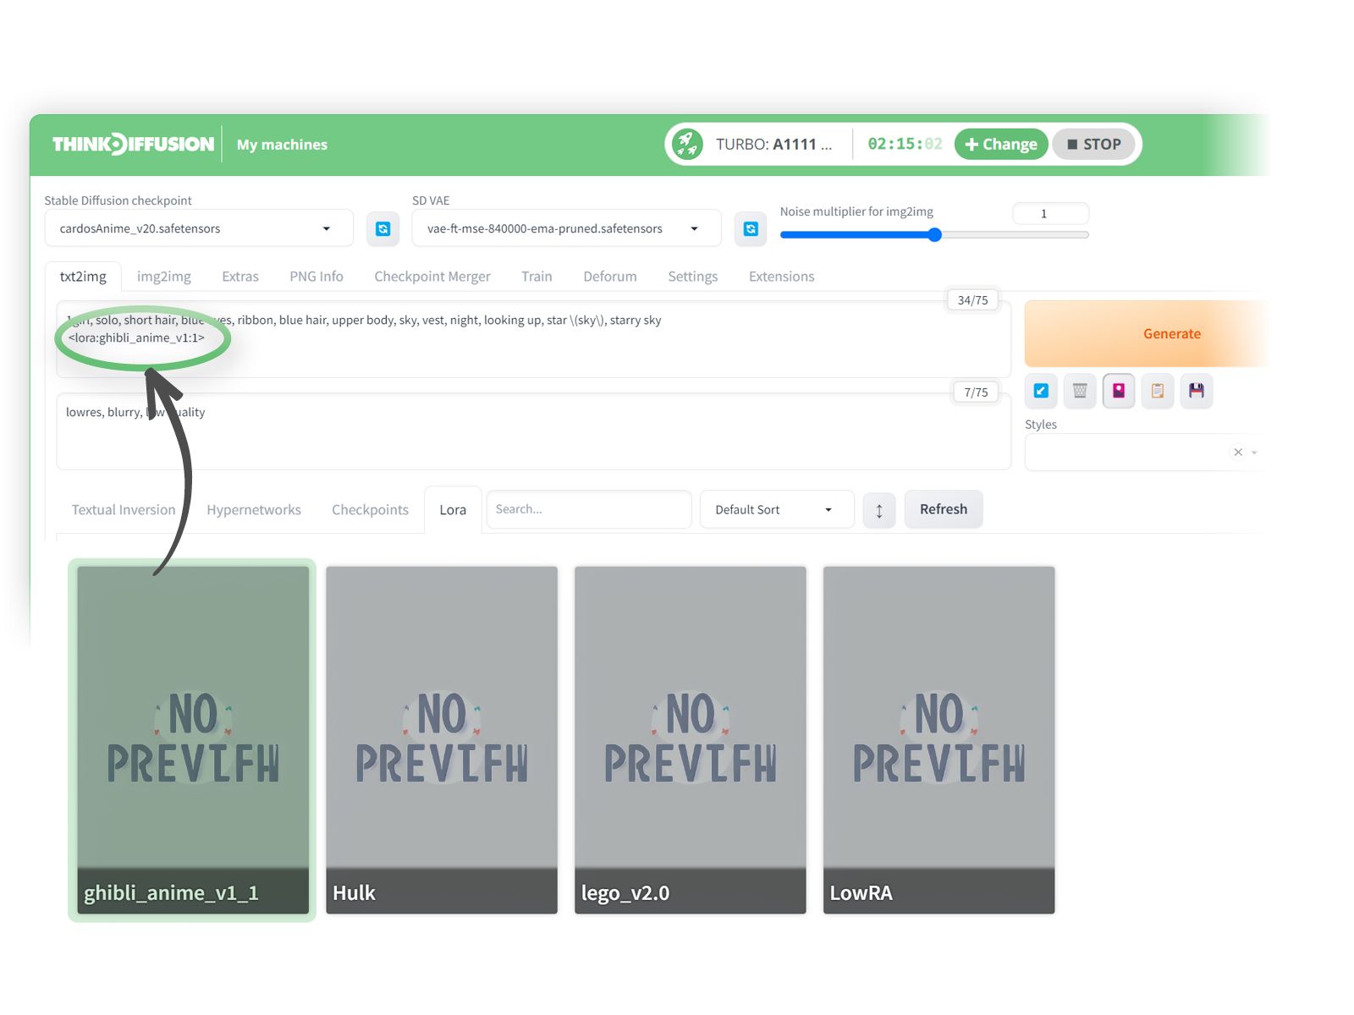Open the Train tab
This screenshot has width=1354, height=1015.
pyautogui.click(x=537, y=277)
